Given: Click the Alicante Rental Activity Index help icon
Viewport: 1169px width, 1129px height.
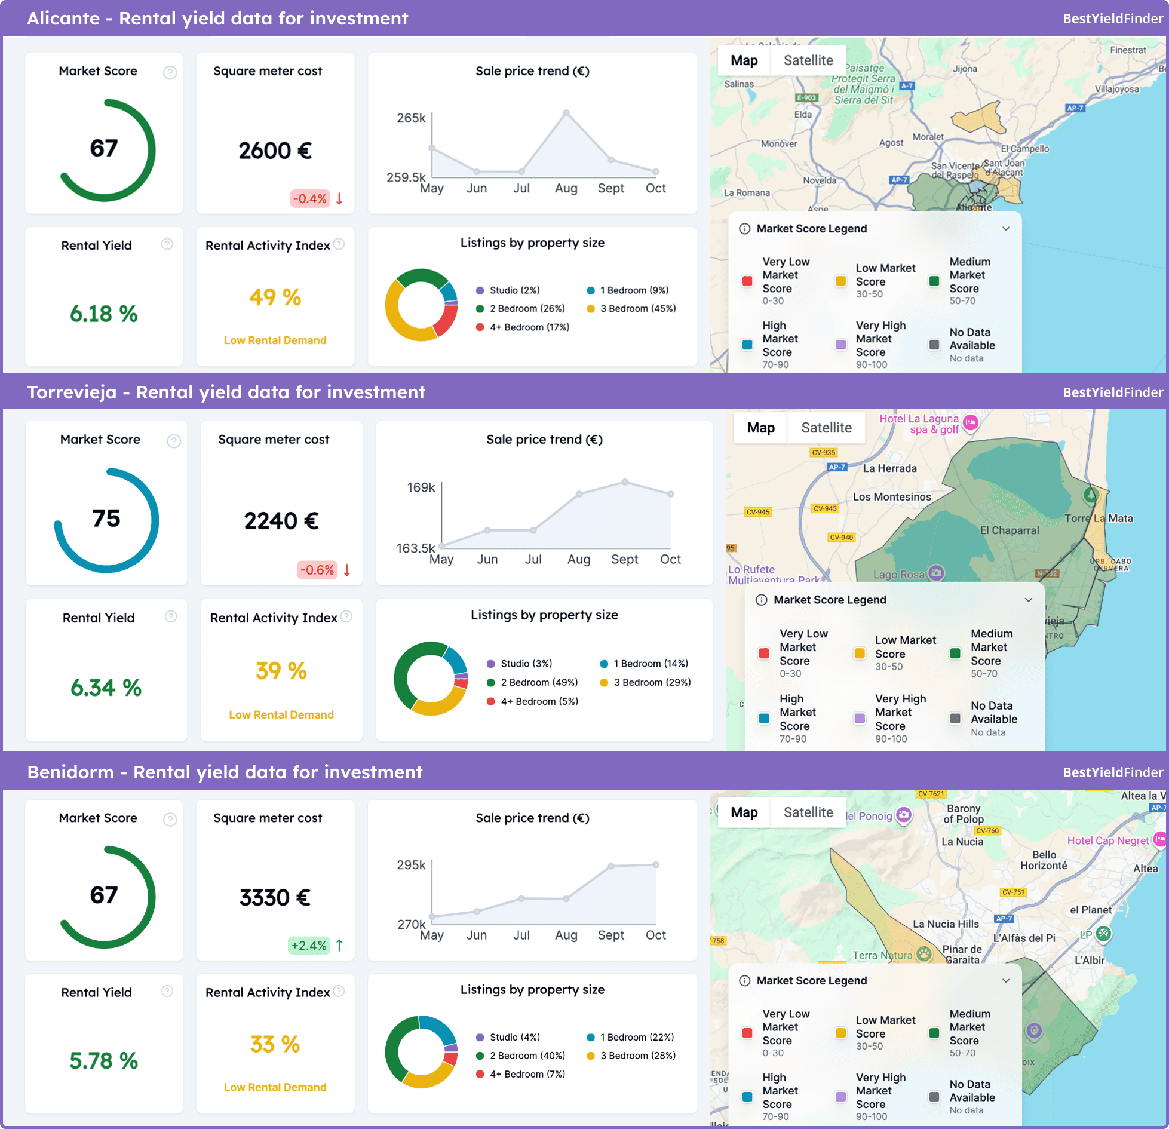Looking at the screenshot, I should tap(339, 244).
